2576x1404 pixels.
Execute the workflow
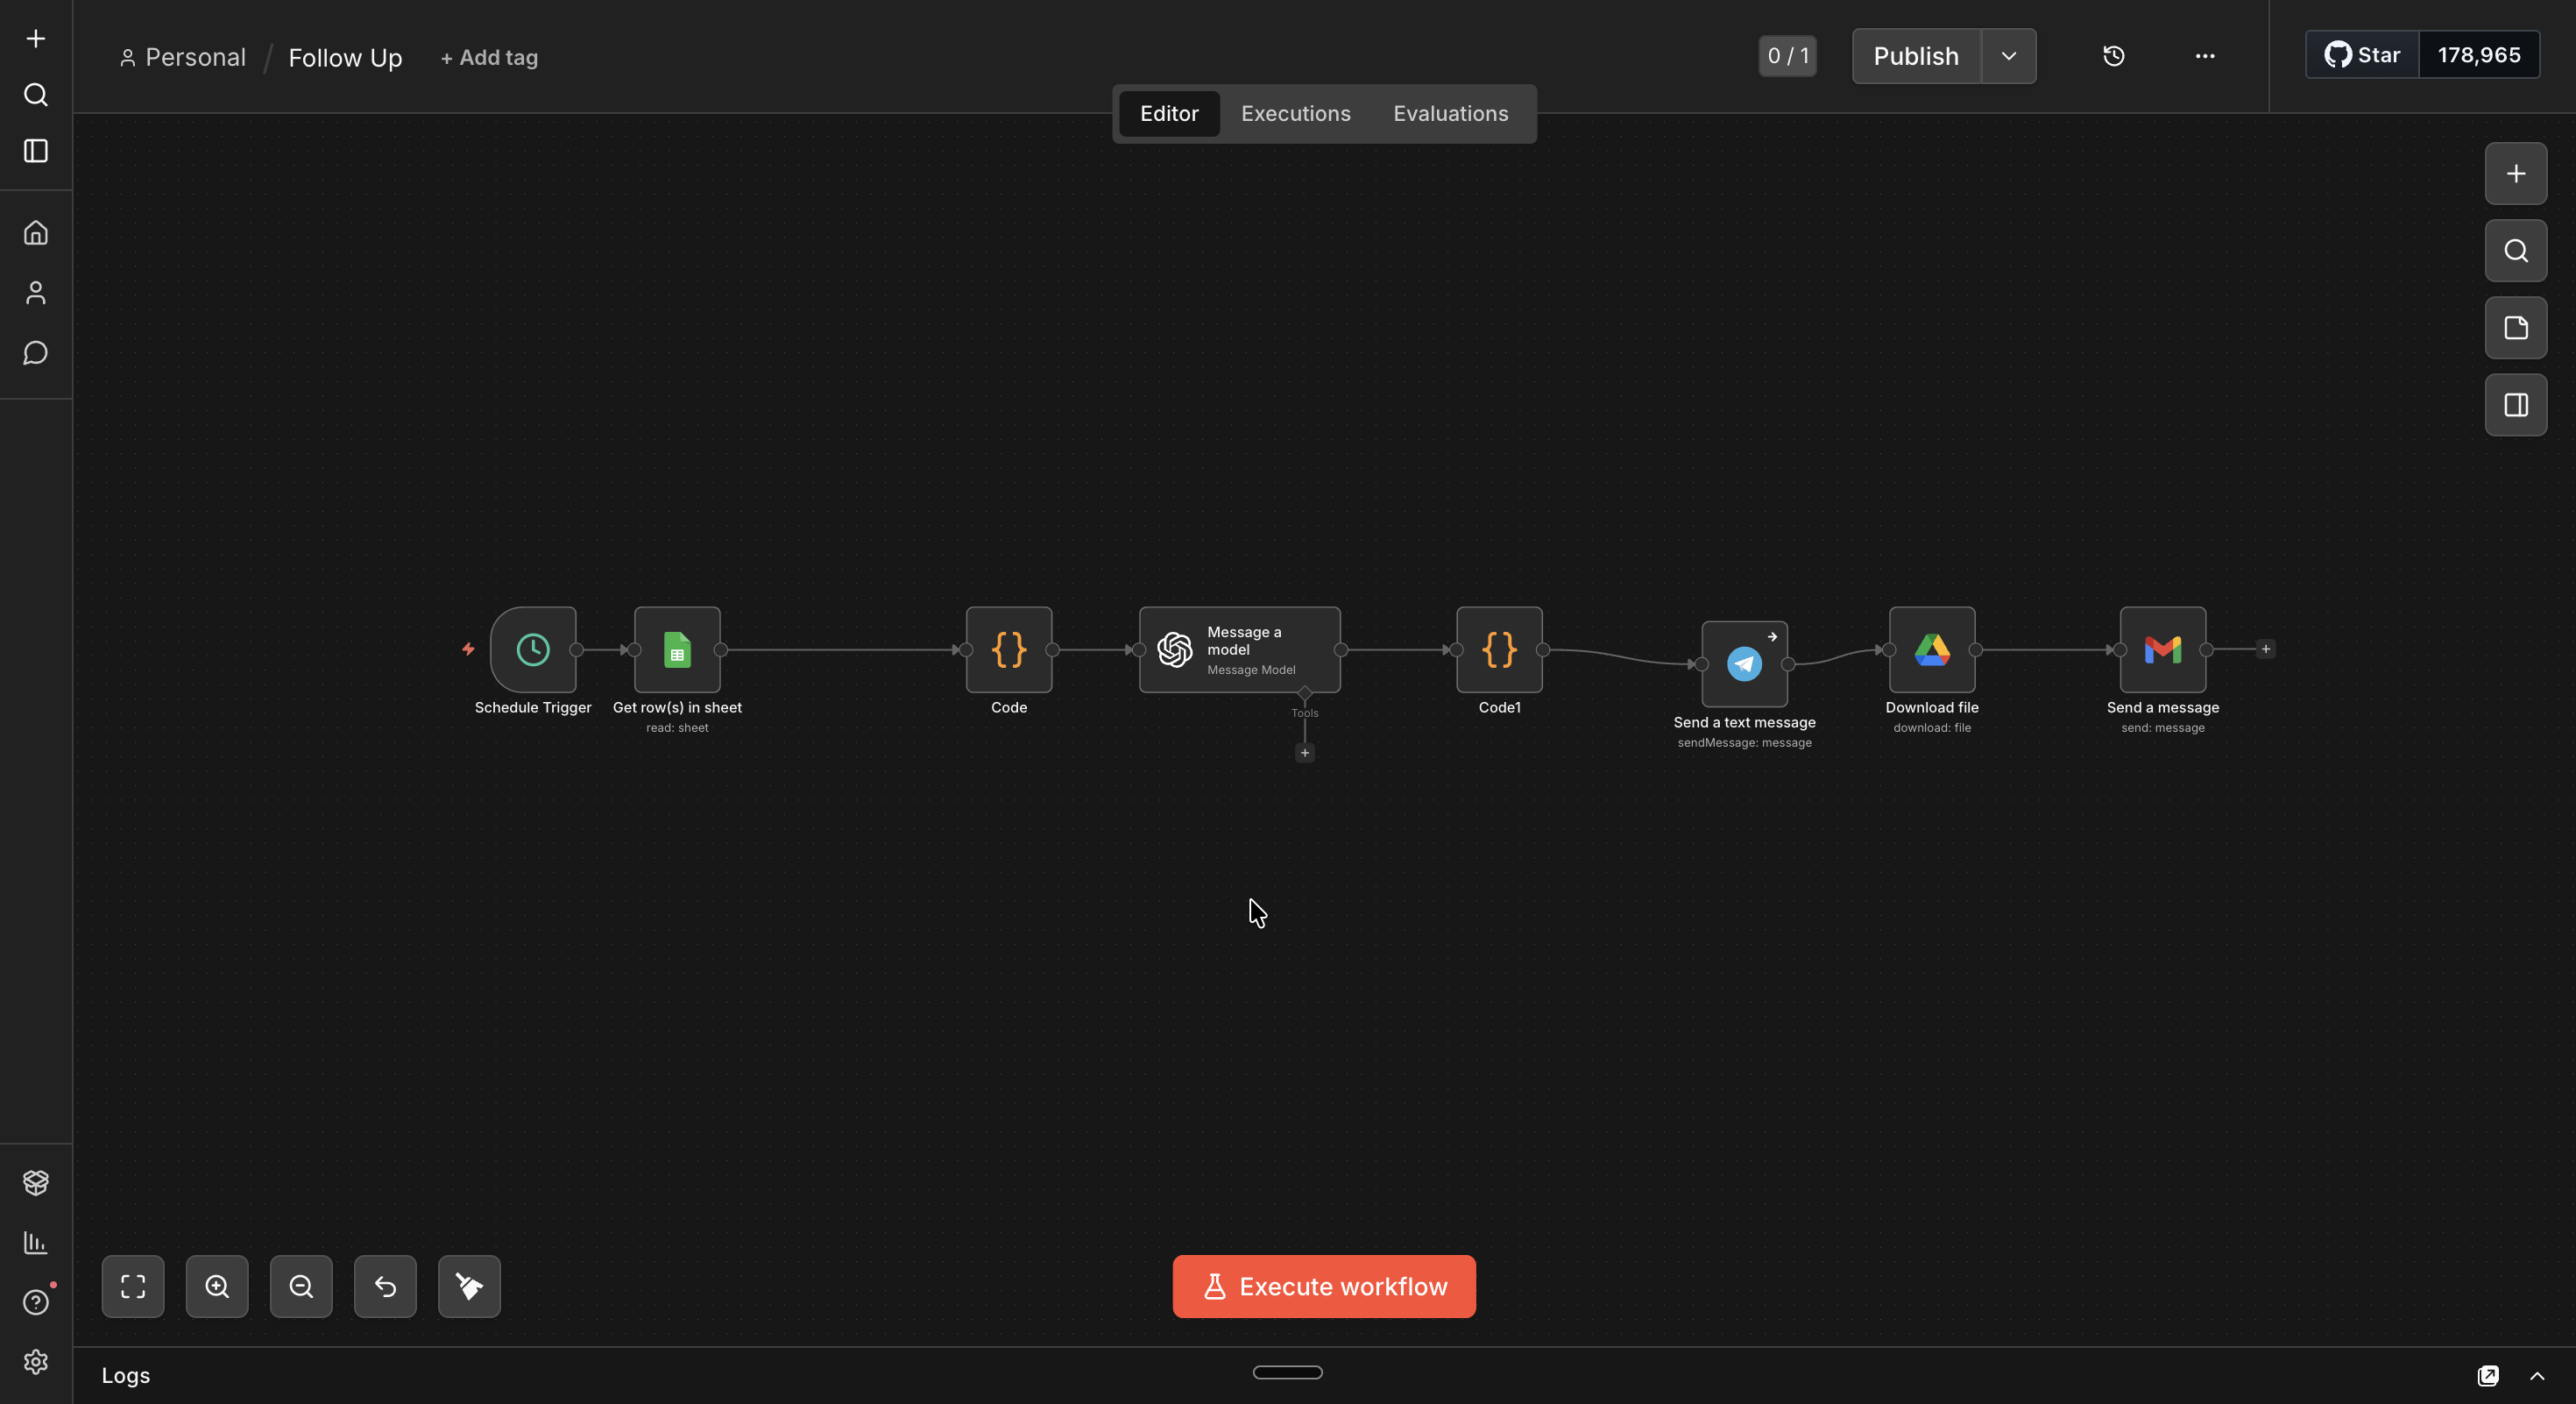pos(1322,1287)
